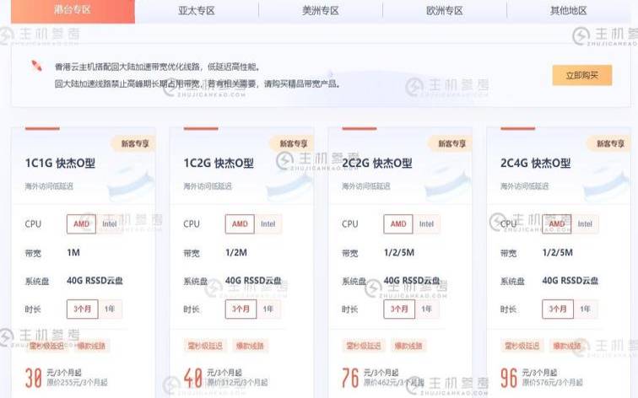The image size is (638, 398).
Task: Click the 96 元 price on the 2C4G card
Action: [x=509, y=378]
